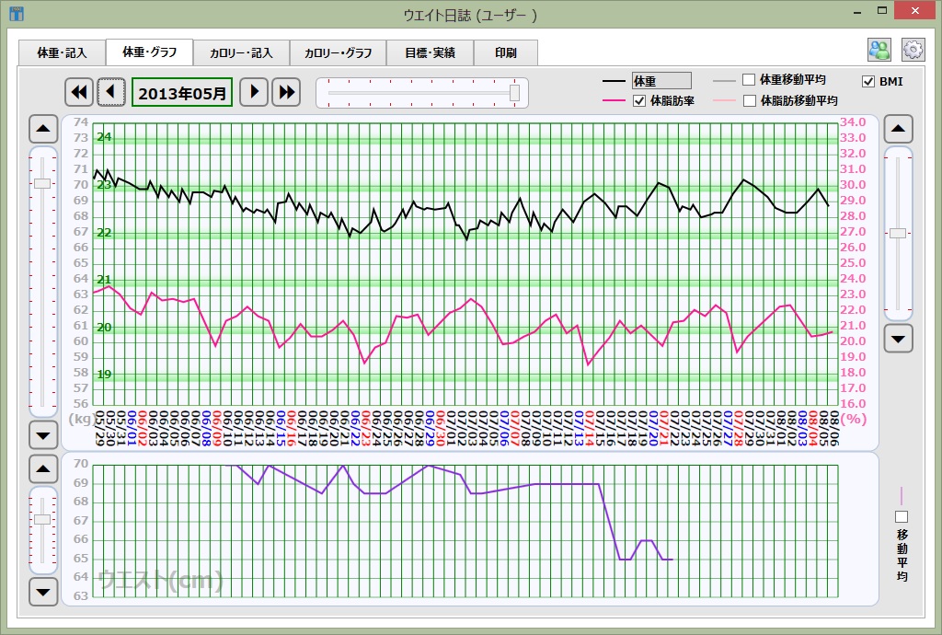
Task: Click the 05/29 date label on axis
Action: click(99, 428)
